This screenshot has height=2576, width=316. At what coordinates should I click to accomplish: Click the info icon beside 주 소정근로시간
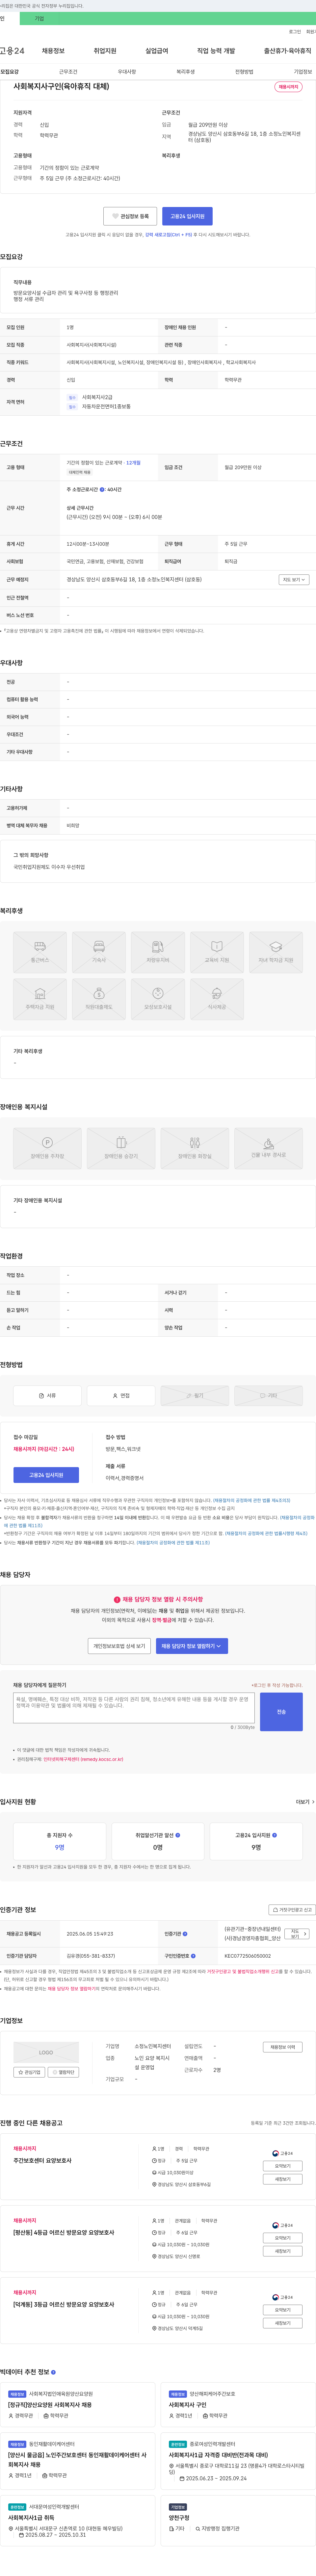pyautogui.click(x=102, y=490)
